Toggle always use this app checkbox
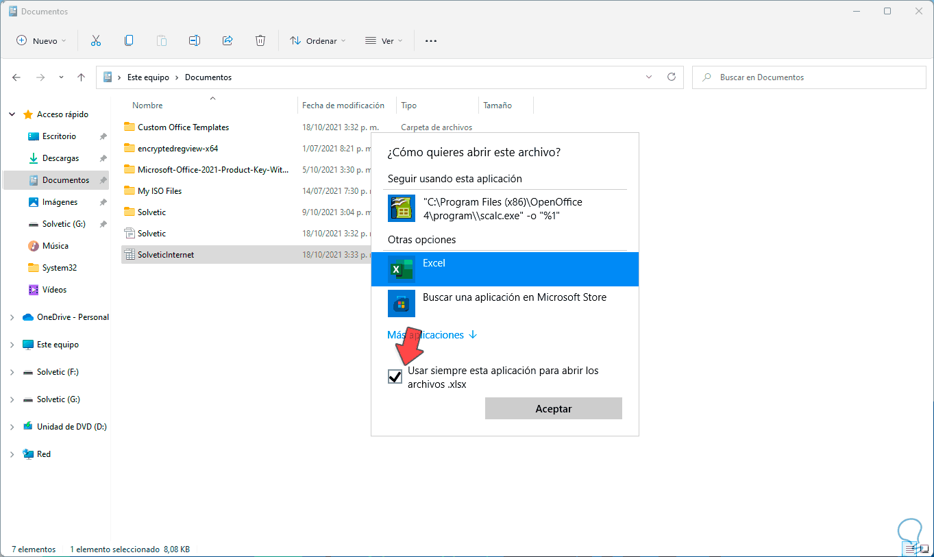934x557 pixels. tap(395, 376)
